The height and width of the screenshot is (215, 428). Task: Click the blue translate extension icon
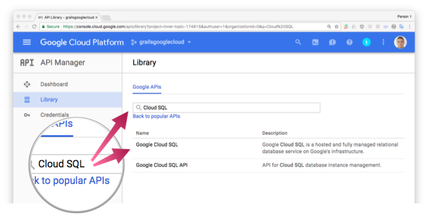click(x=401, y=27)
